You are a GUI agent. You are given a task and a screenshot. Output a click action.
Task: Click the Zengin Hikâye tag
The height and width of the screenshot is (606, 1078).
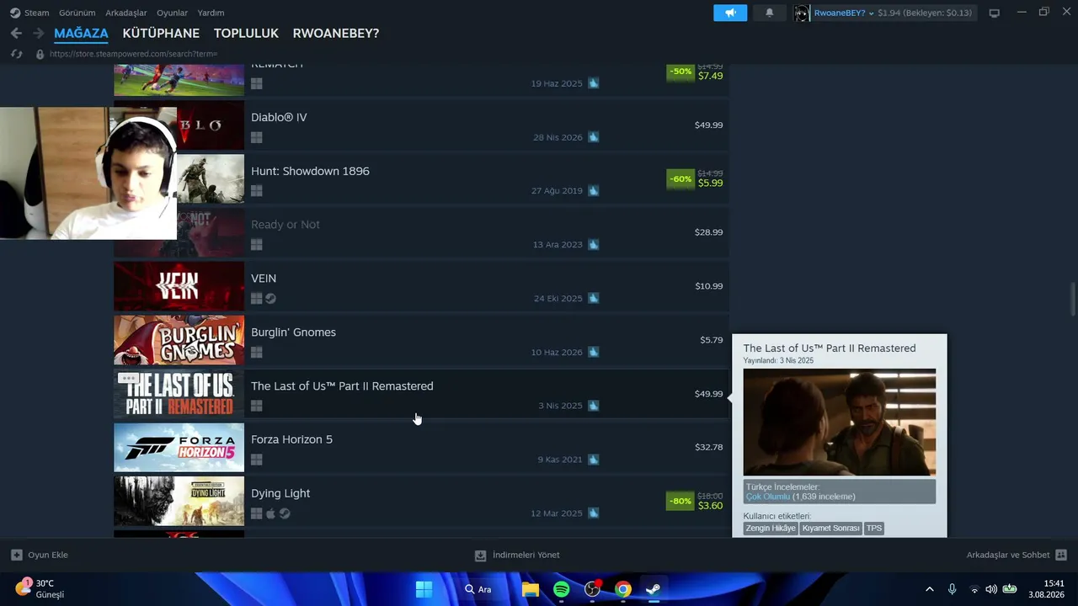click(x=771, y=529)
